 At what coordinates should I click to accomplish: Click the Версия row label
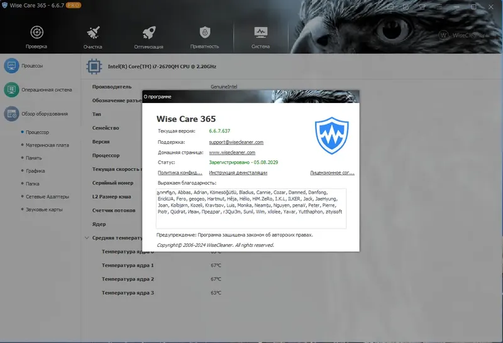pyautogui.click(x=101, y=142)
